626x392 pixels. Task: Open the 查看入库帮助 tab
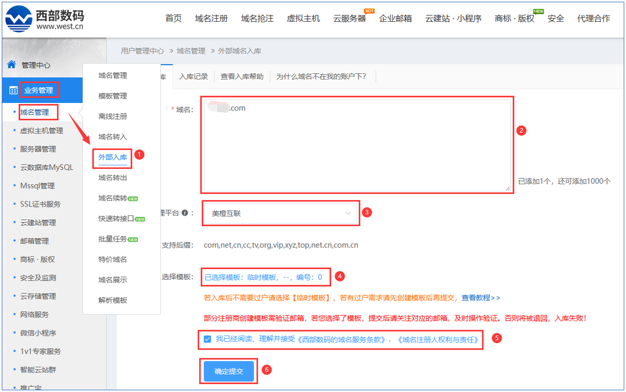242,76
